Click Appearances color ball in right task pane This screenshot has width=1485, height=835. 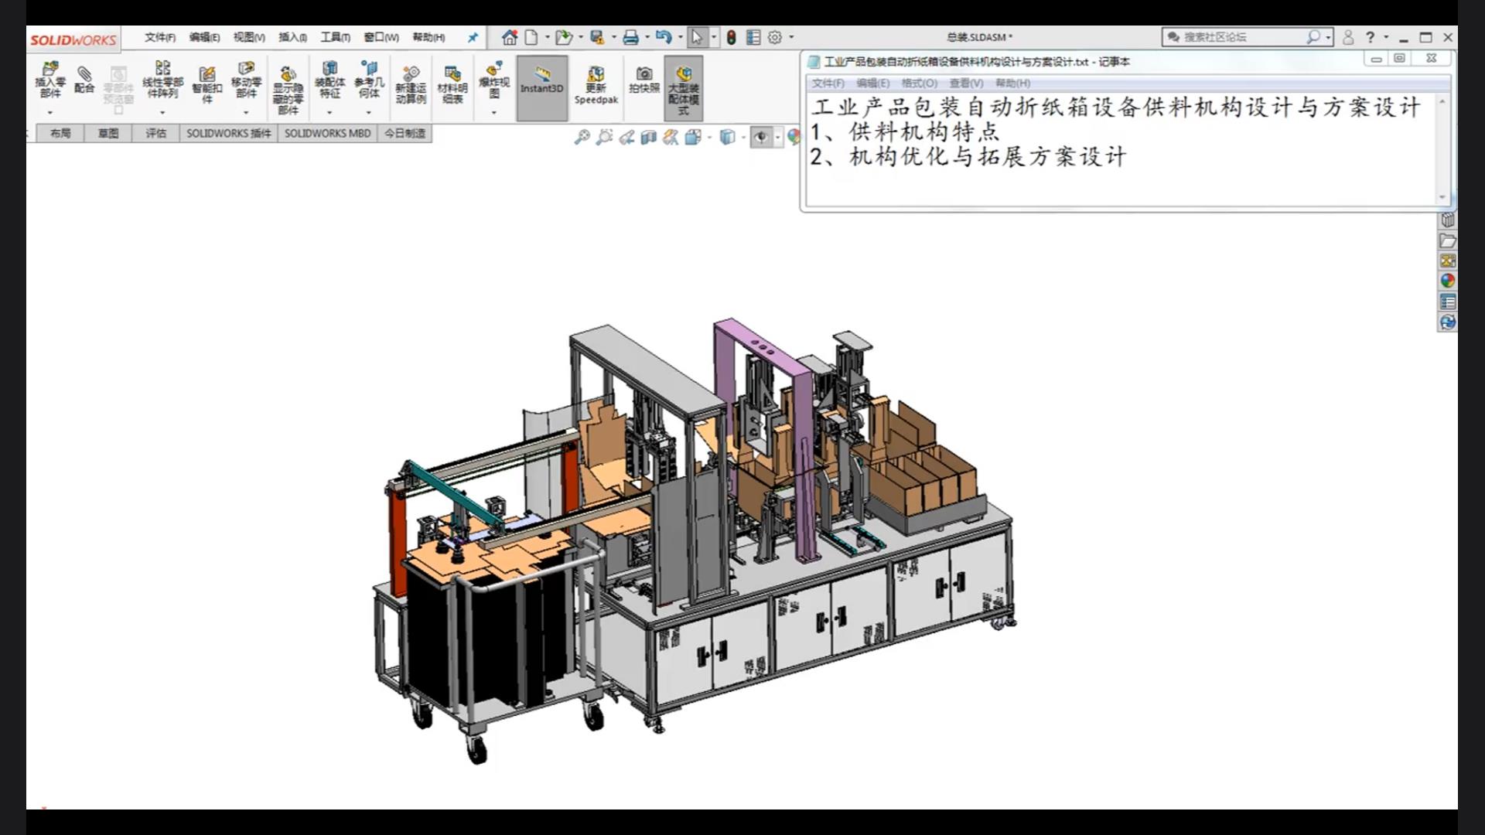click(x=1448, y=281)
